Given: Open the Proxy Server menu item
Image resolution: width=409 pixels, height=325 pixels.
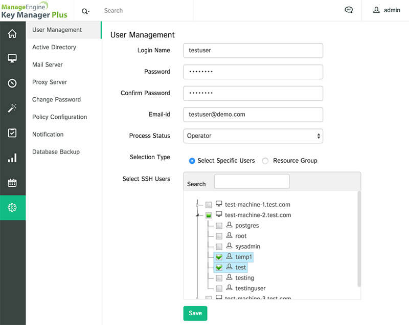Looking at the screenshot, I should coord(50,82).
